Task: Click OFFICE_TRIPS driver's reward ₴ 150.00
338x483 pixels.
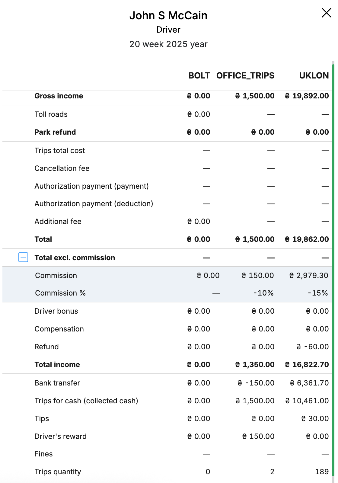Action: coord(258,436)
